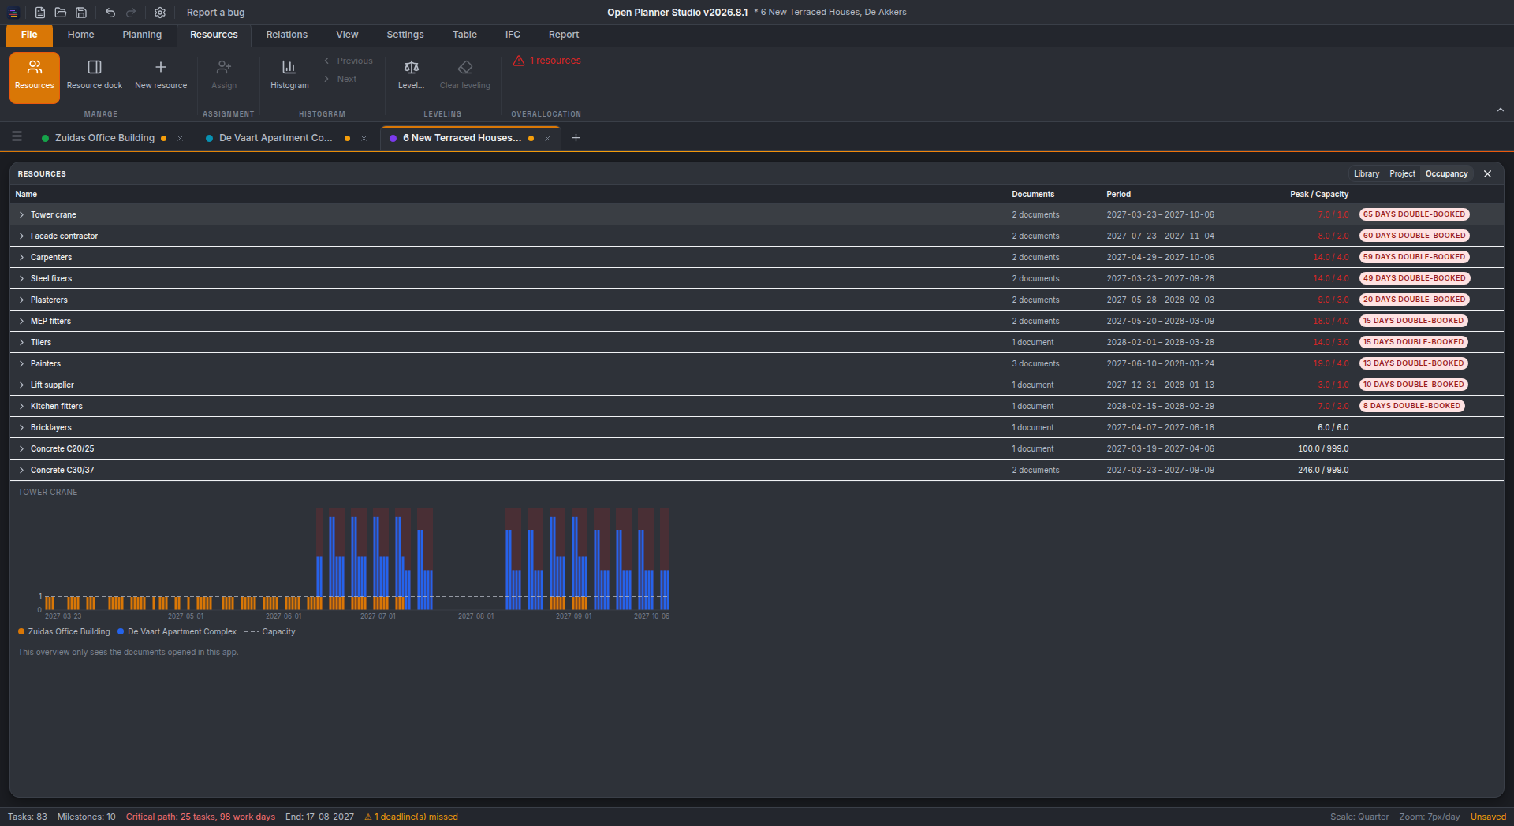
Task: Switch to the Planning ribbon tab
Action: tap(142, 35)
